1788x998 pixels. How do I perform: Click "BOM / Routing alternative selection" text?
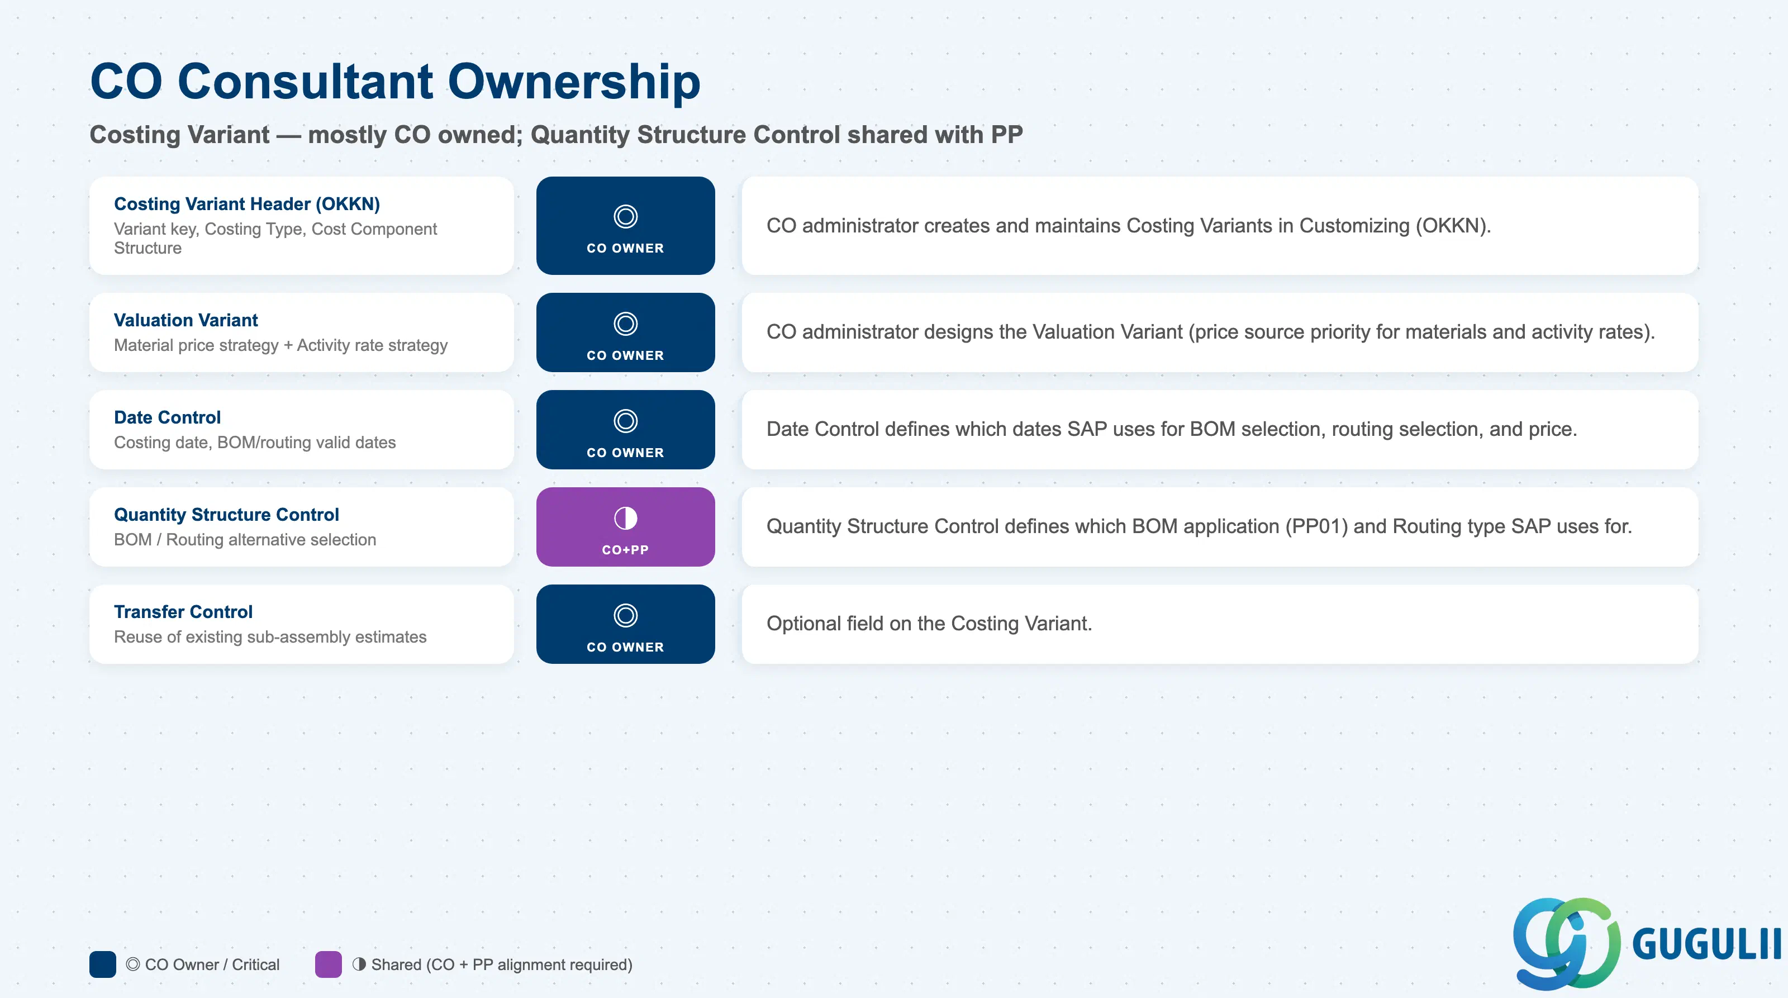(245, 539)
